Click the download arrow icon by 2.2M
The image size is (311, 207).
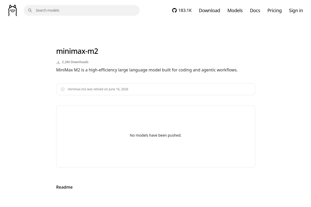click(x=58, y=62)
